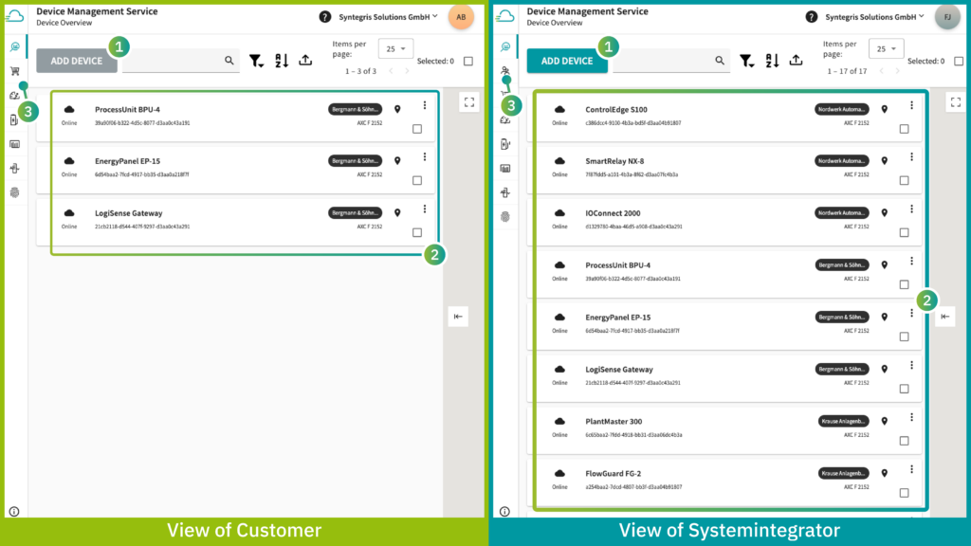The image size is (971, 546).
Task: Open items per page dropdown in the Customer view
Action: [x=395, y=48]
